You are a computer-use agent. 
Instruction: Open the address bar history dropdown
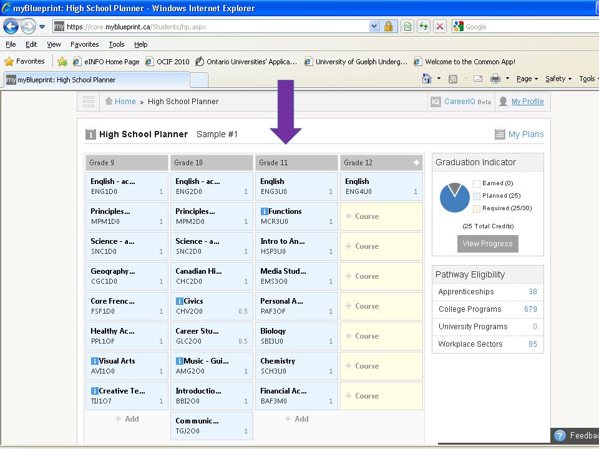pyautogui.click(x=374, y=26)
